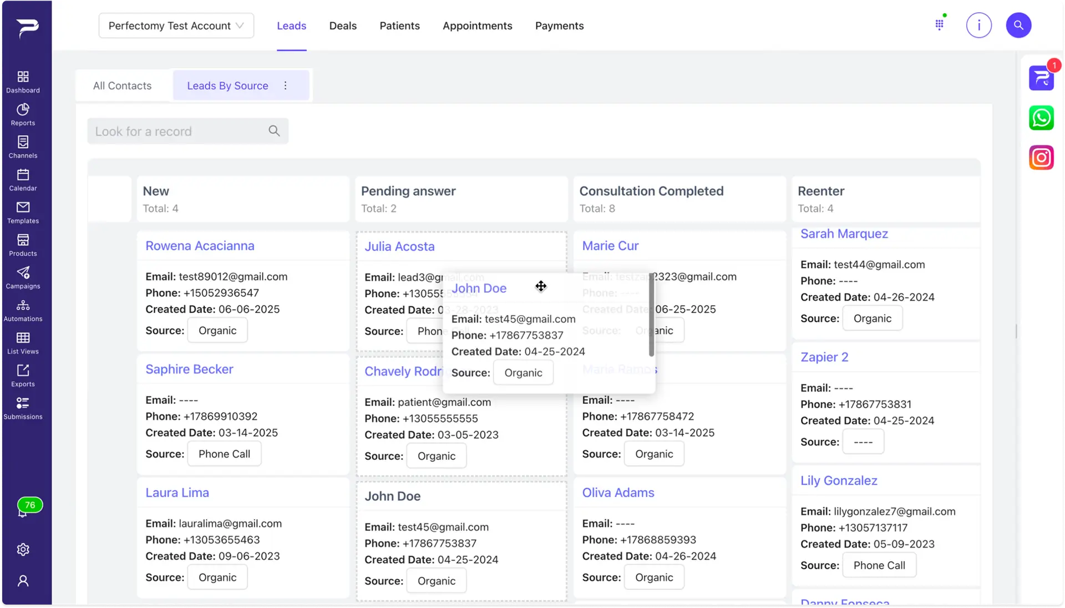Click the Look for a record field
Image resolution: width=1065 pixels, height=608 pixels.
[187, 131]
